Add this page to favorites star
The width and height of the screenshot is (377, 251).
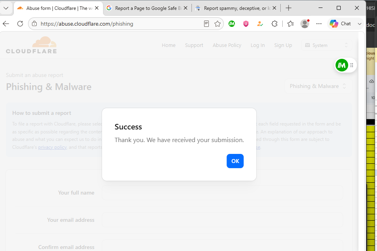[x=218, y=24]
